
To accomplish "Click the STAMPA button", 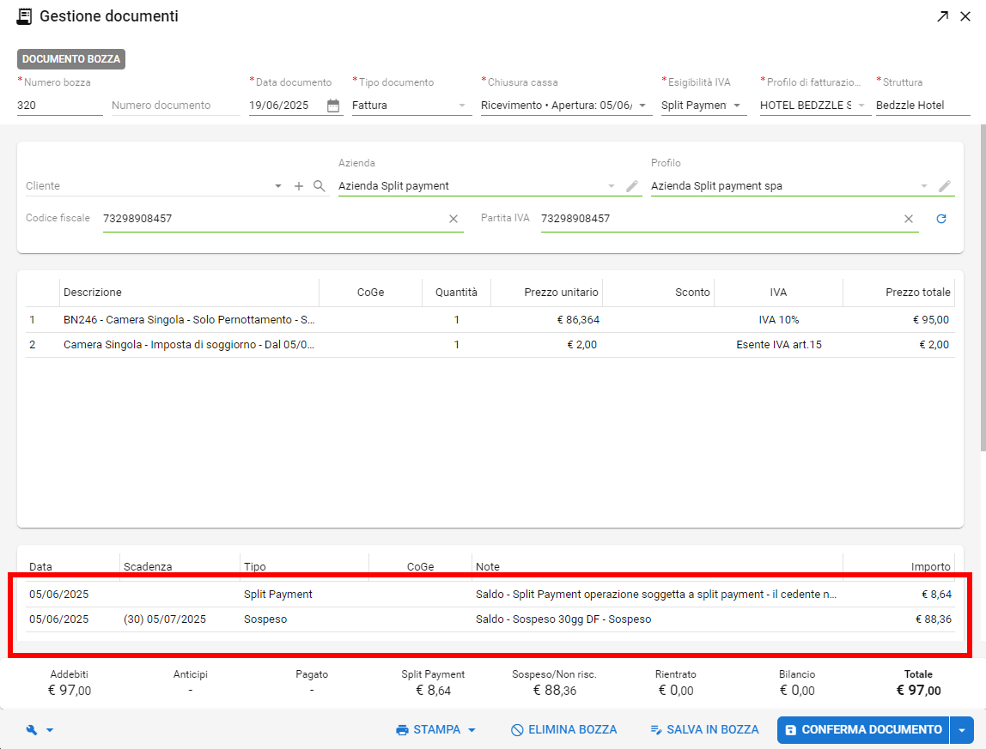I will [429, 729].
